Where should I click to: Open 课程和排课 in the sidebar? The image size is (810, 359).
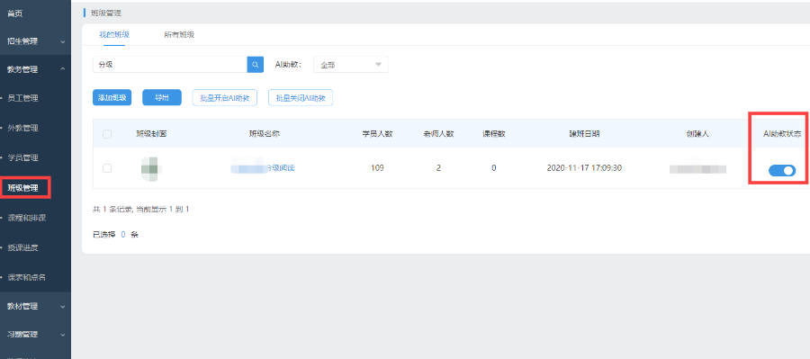click(27, 218)
